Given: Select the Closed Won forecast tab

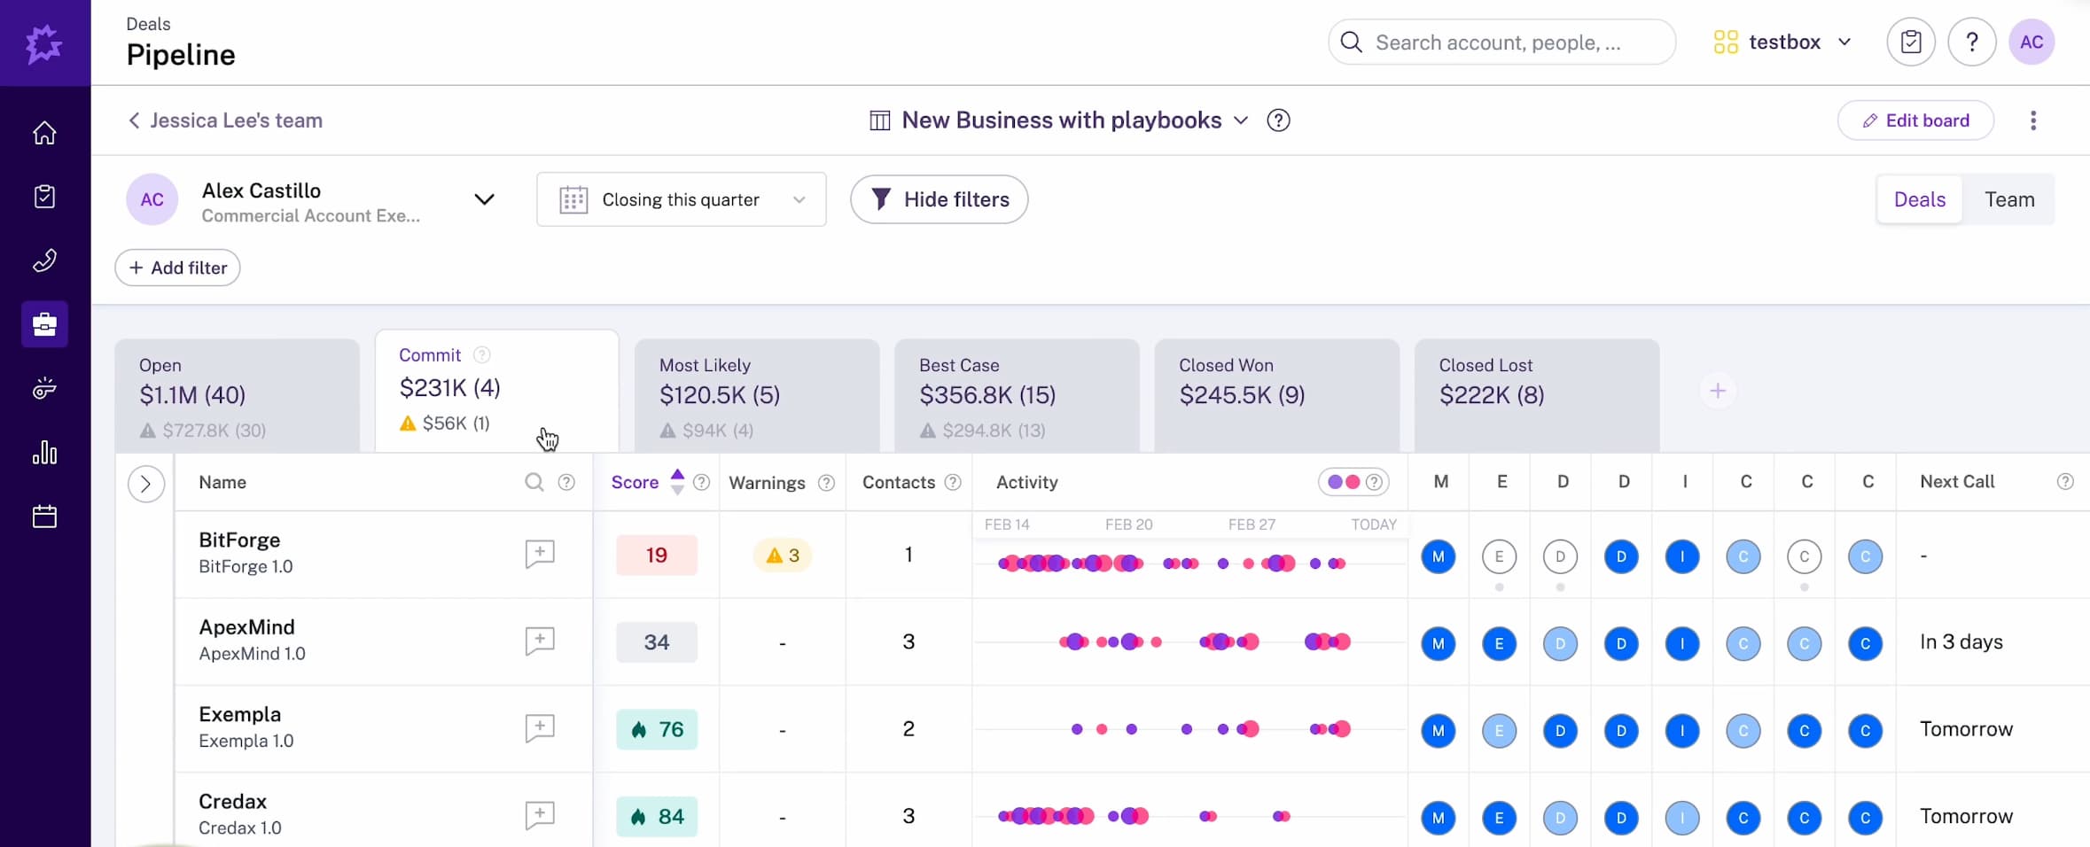Looking at the screenshot, I should pos(1277,395).
